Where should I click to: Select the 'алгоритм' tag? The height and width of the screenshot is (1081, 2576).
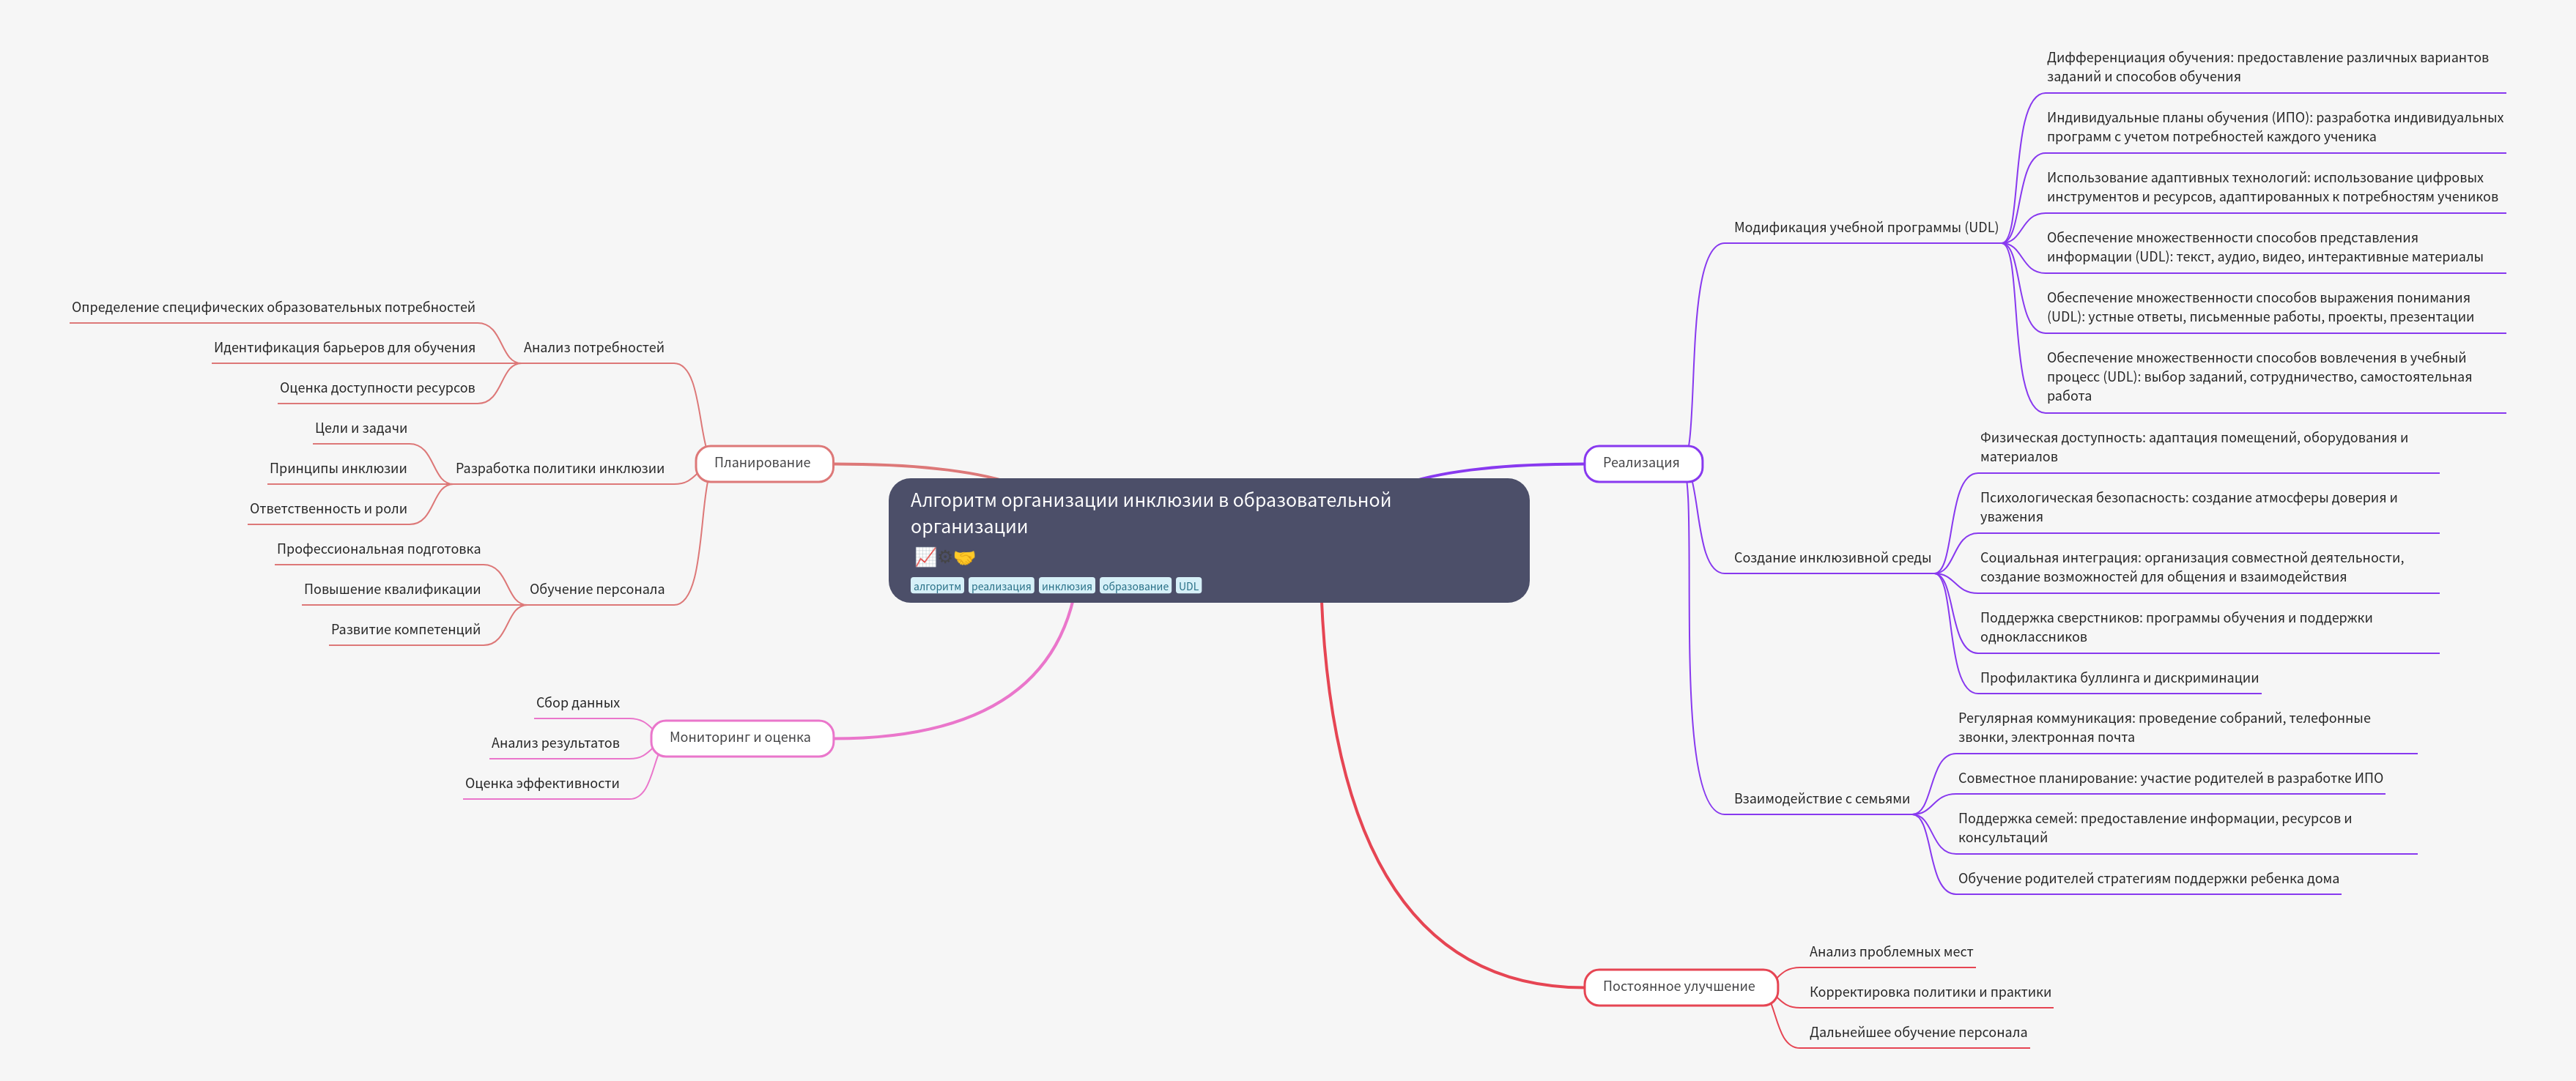pos(937,586)
